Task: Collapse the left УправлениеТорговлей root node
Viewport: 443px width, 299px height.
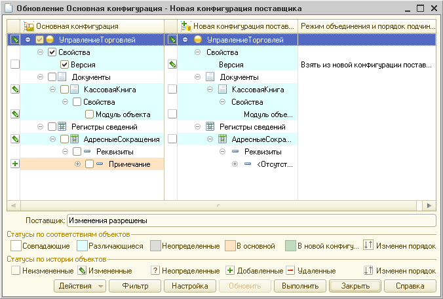Action: pos(28,40)
